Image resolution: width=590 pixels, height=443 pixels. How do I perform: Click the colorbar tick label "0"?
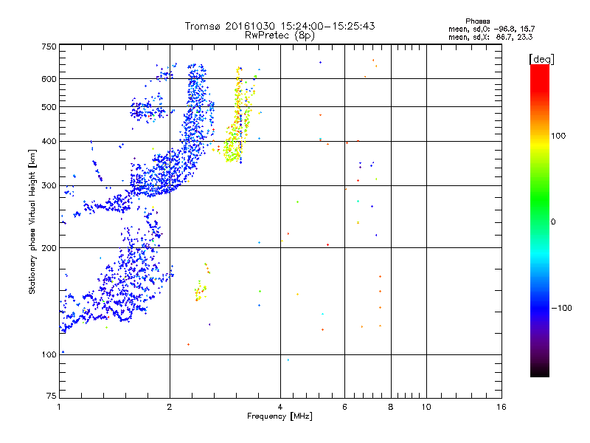[553, 222]
